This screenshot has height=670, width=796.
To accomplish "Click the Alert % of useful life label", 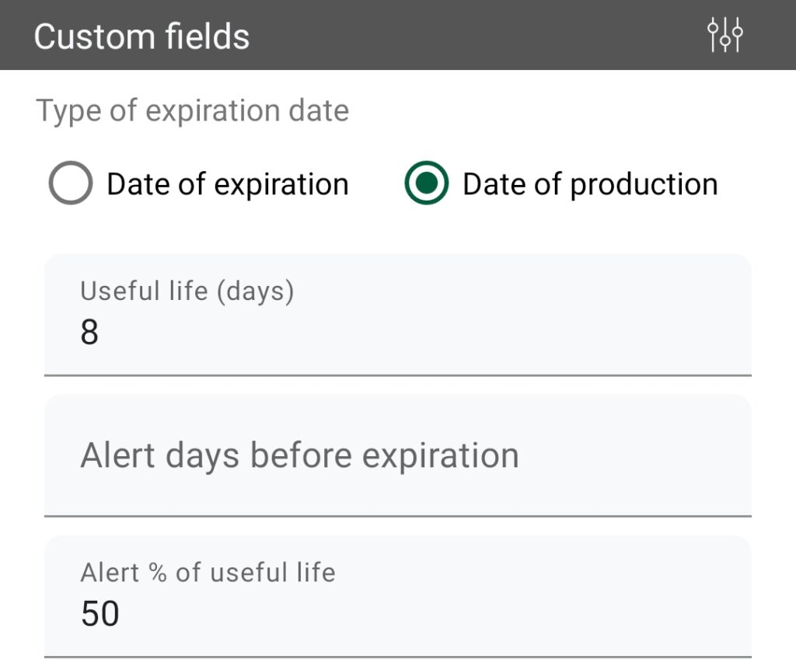I will coord(207,572).
